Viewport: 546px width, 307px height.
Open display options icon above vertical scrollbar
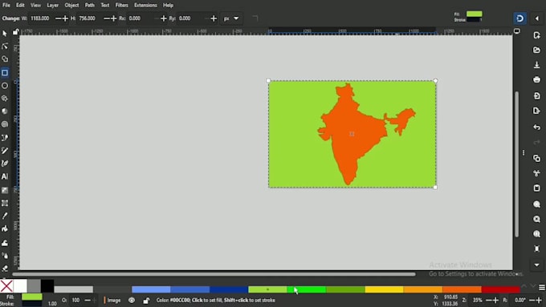(x=517, y=31)
